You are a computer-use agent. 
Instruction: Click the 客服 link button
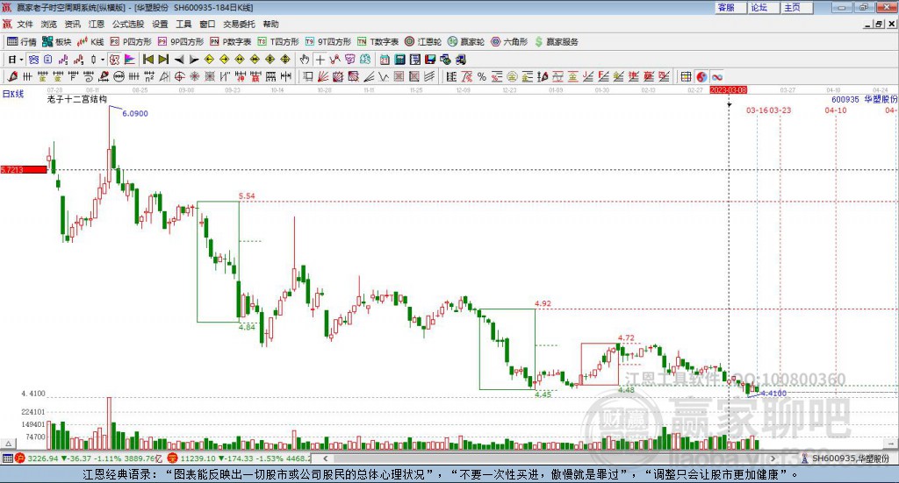point(731,7)
